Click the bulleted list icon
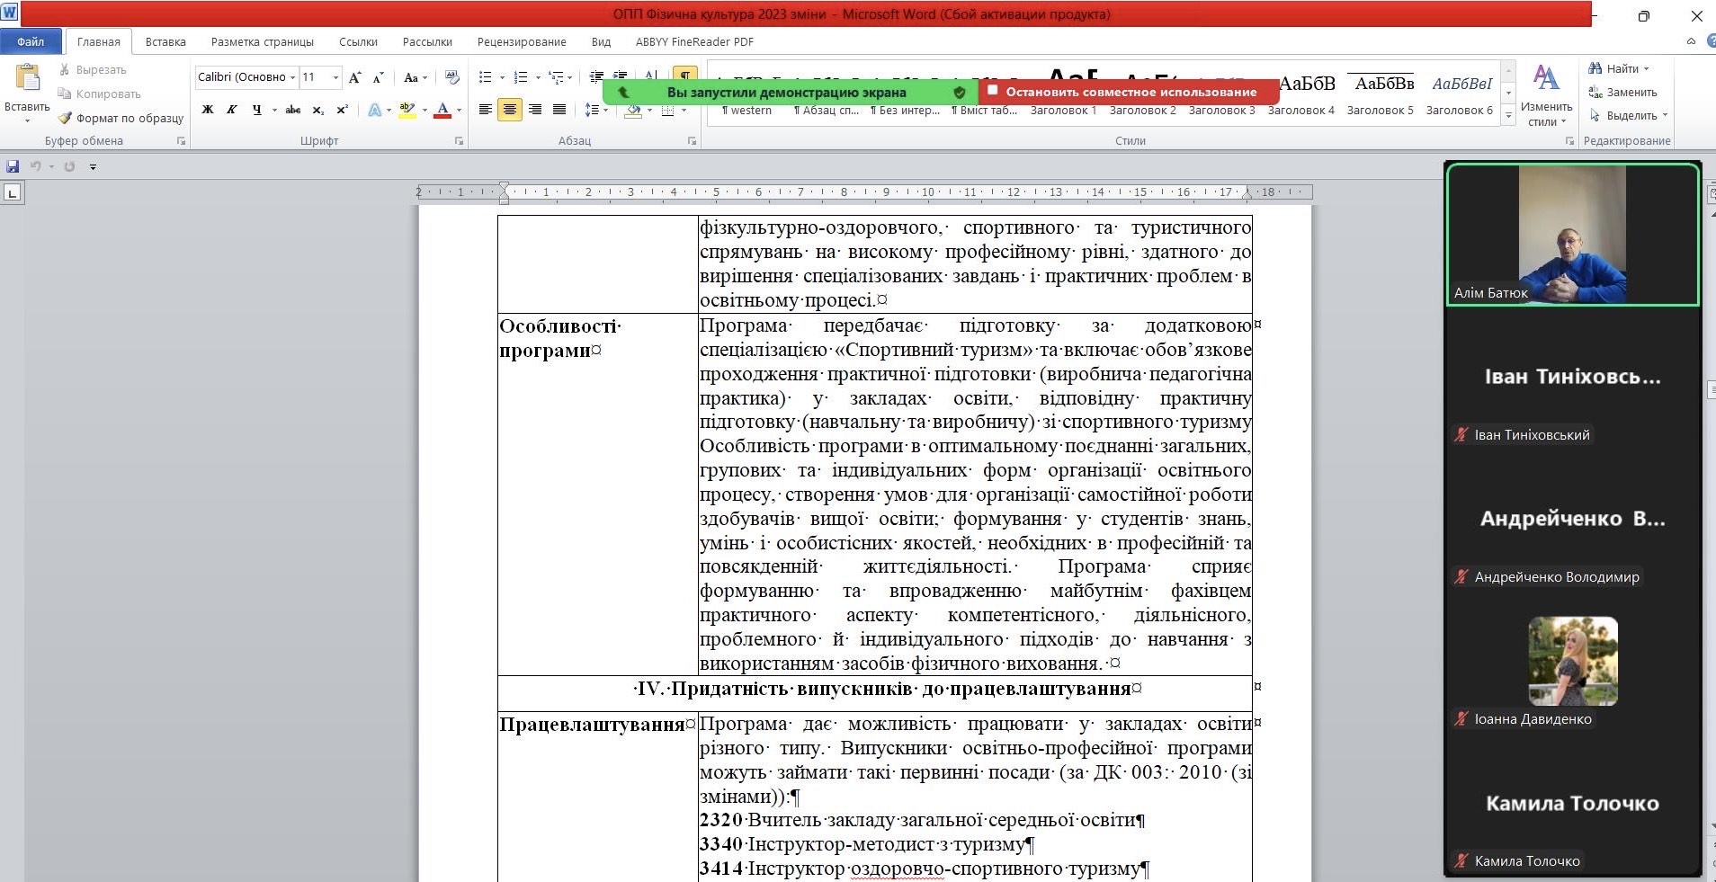The image size is (1716, 882). point(486,77)
